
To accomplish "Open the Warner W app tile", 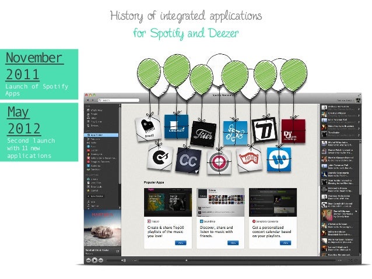I will click(x=279, y=159).
